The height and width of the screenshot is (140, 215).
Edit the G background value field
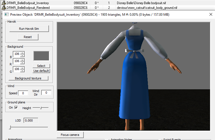coord(17,69)
